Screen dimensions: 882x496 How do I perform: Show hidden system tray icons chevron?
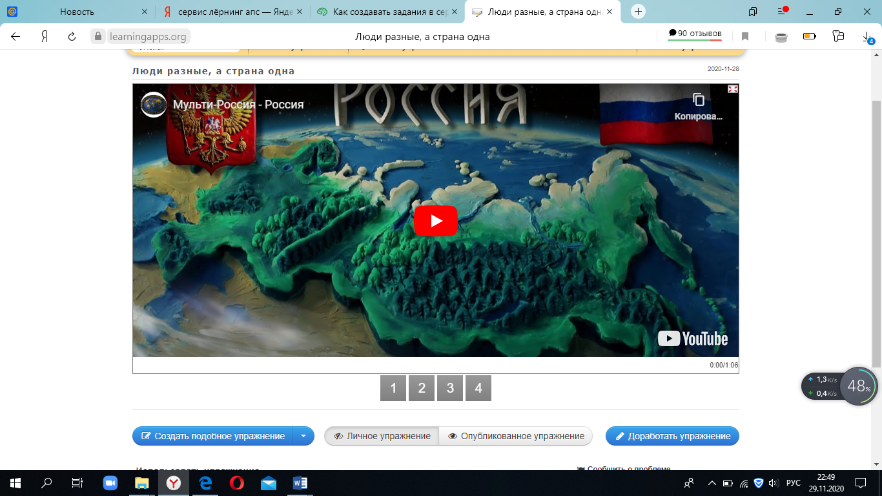click(712, 483)
